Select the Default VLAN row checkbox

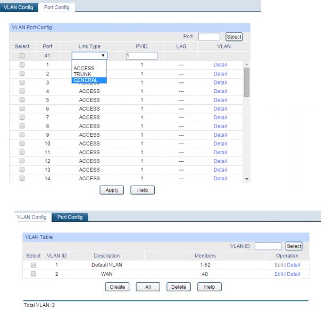33,265
